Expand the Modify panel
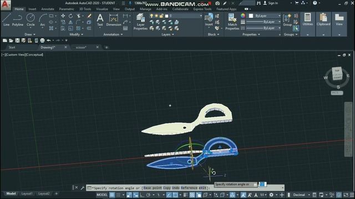The image size is (355, 199). click(x=77, y=34)
